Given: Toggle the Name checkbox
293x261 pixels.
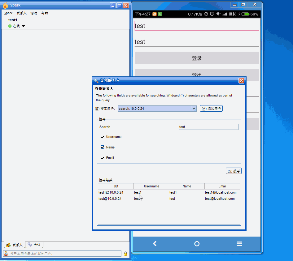Looking at the screenshot, I should [x=103, y=147].
